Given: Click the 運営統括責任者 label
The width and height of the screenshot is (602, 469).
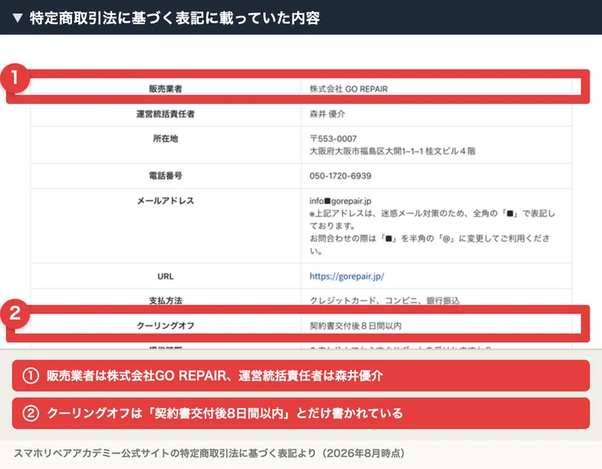Looking at the screenshot, I should pos(166,114).
